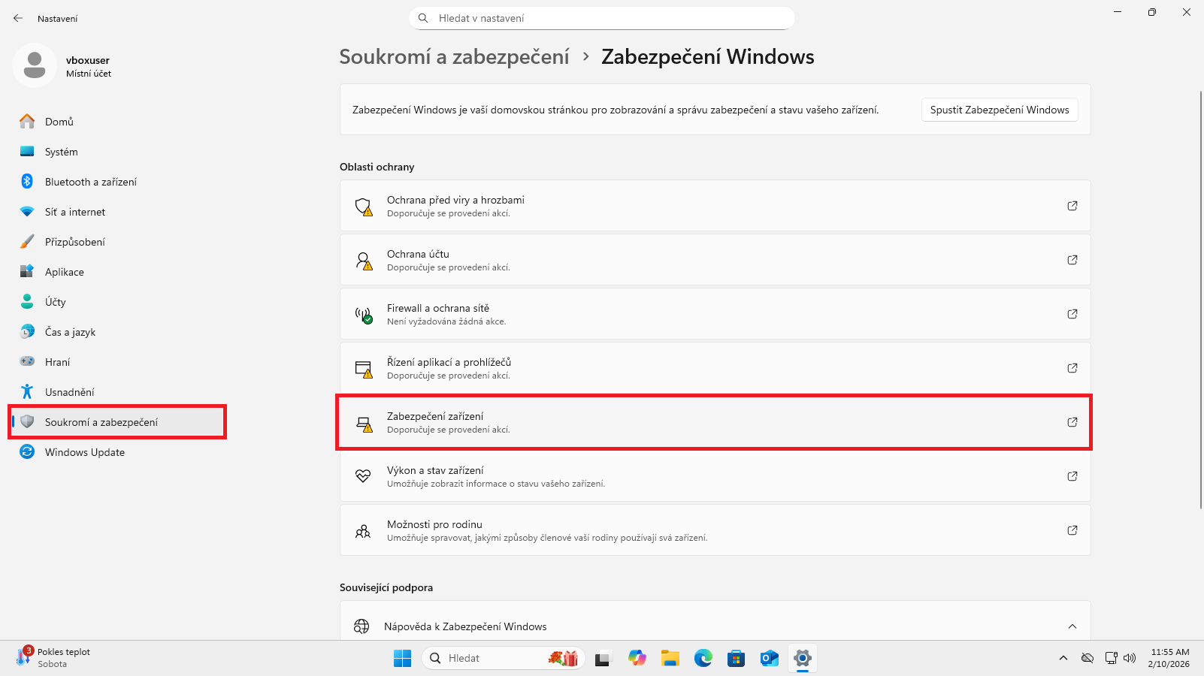
Task: Click the external link icon for Firewall a ochrana sítě
Action: [1072, 314]
